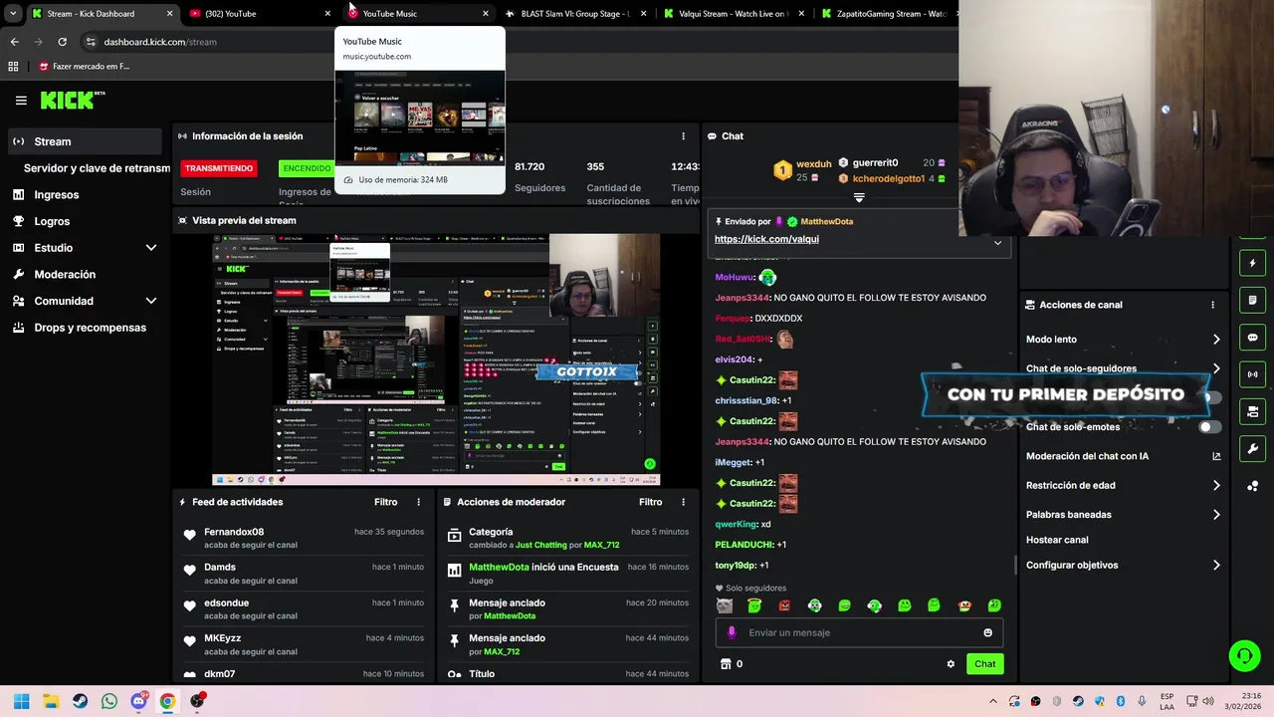Click the shop icon below message box

(726, 664)
